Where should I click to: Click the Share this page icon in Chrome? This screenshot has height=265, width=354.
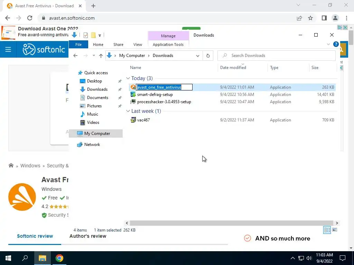(x=299, y=18)
